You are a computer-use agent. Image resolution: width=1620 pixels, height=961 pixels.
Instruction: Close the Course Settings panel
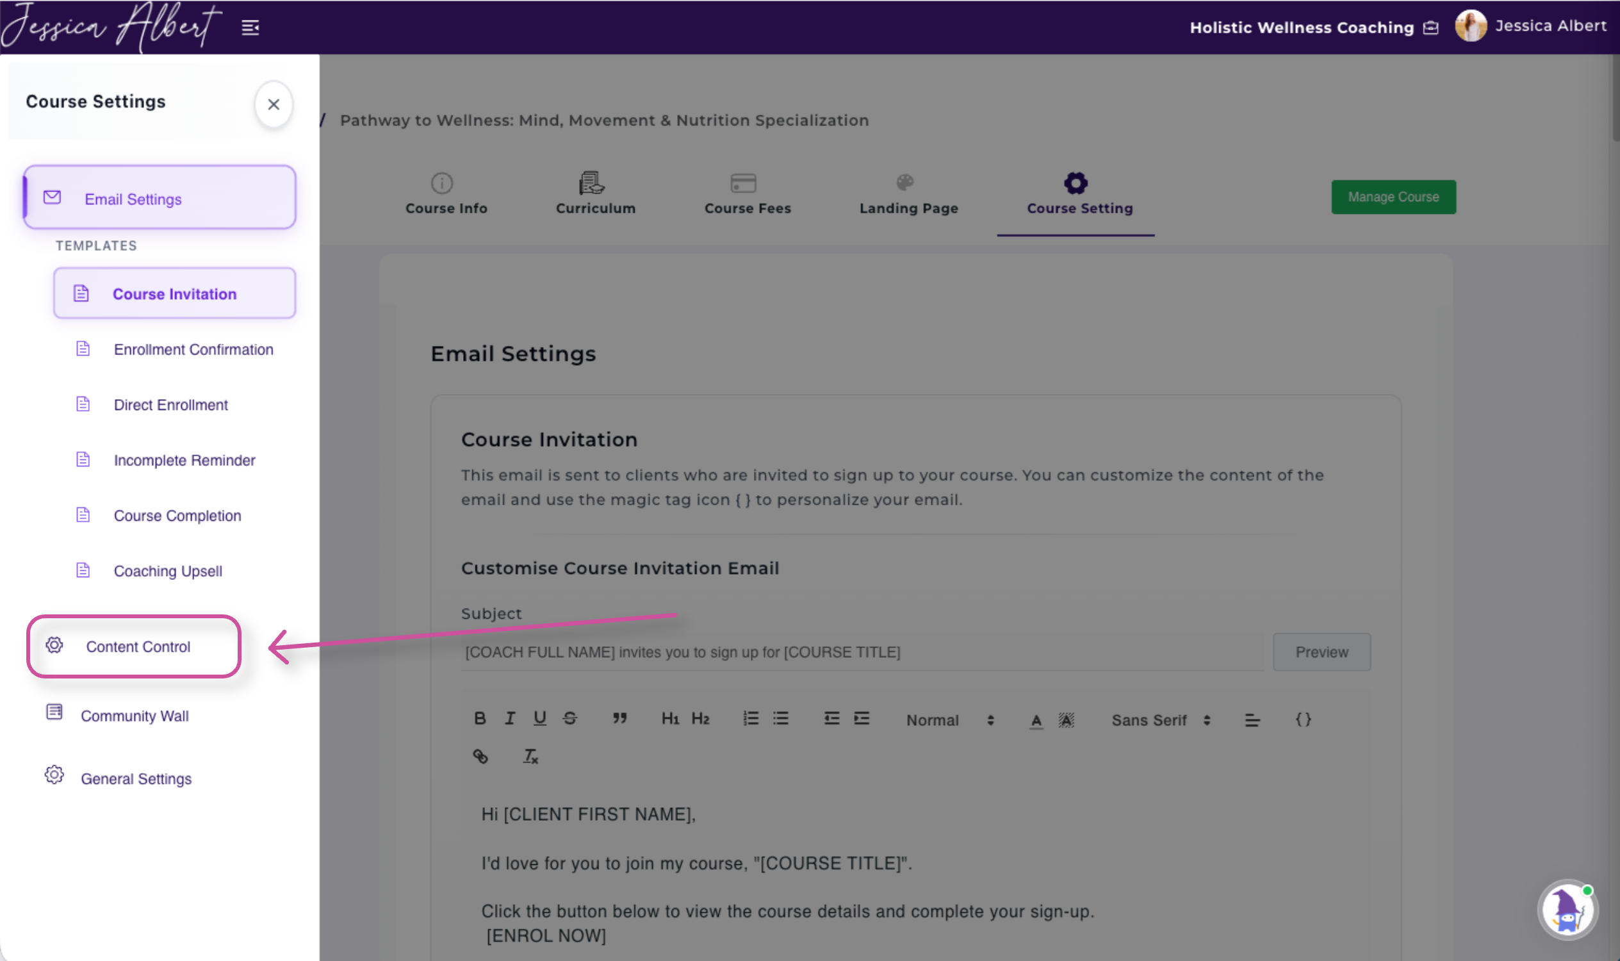click(x=274, y=104)
